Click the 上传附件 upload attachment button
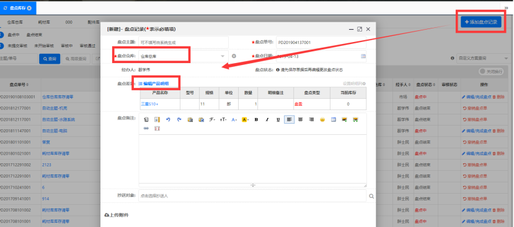 coord(117,215)
